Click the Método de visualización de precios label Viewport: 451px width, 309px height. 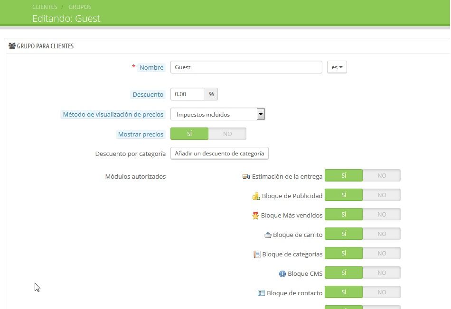click(x=113, y=114)
